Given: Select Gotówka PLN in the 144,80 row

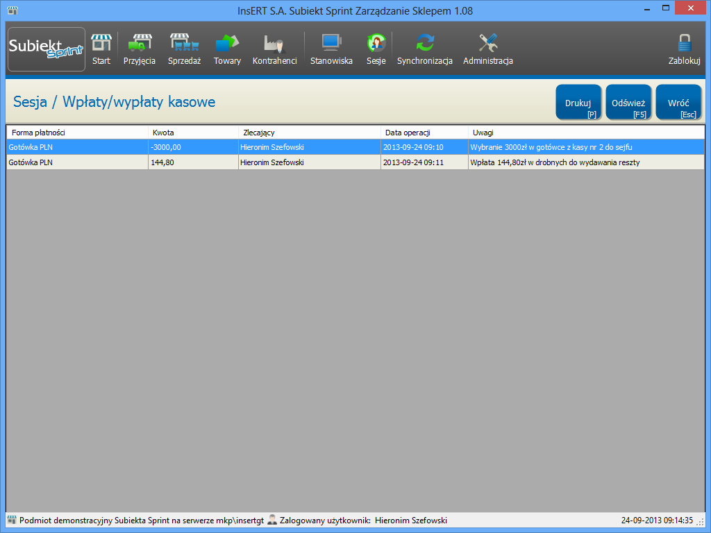Looking at the screenshot, I should point(78,162).
